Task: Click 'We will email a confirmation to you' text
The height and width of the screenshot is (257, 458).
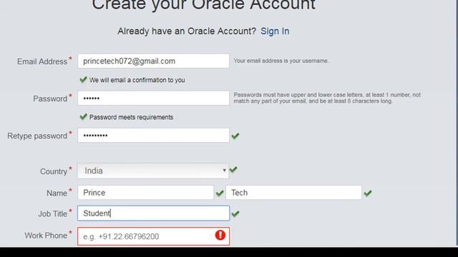Action: coord(137,80)
